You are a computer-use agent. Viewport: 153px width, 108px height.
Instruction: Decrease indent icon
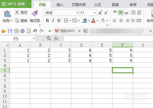click(133, 13)
